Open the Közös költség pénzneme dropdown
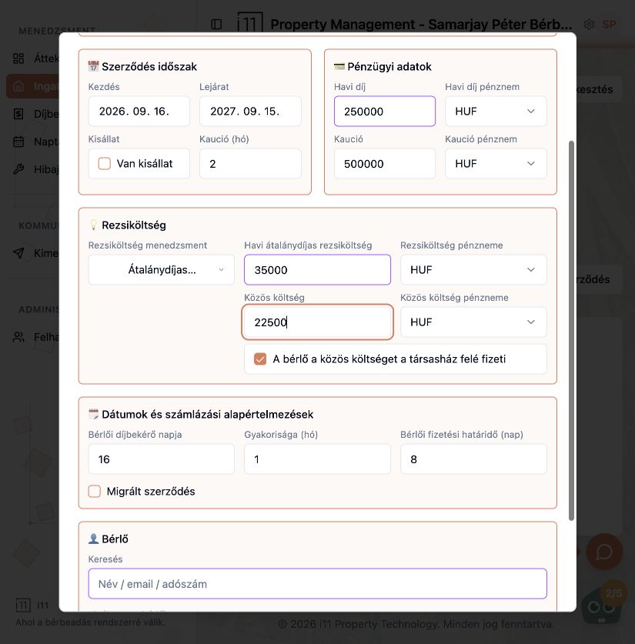 tap(473, 322)
